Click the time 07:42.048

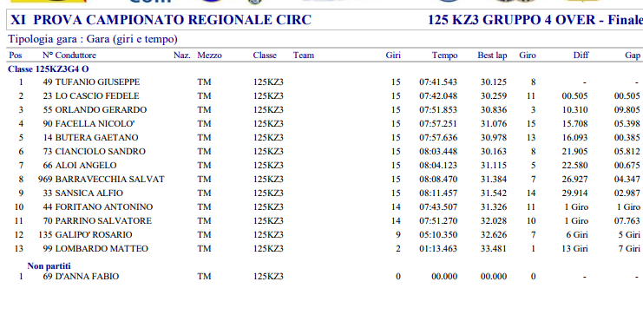(x=438, y=96)
